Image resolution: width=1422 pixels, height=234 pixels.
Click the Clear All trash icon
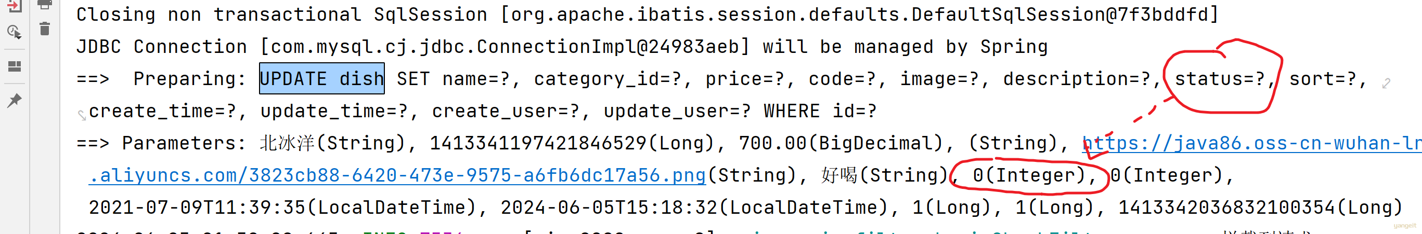tap(45, 29)
